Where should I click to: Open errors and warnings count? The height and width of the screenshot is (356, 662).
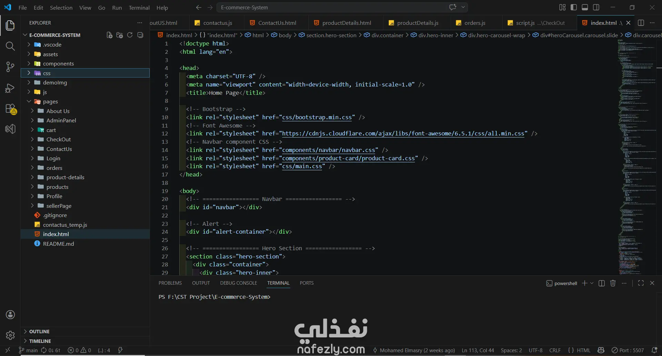[79, 350]
